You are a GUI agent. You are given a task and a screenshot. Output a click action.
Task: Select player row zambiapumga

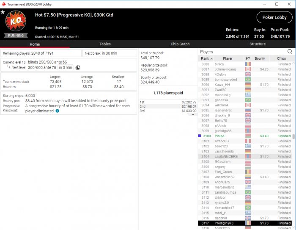245,192
